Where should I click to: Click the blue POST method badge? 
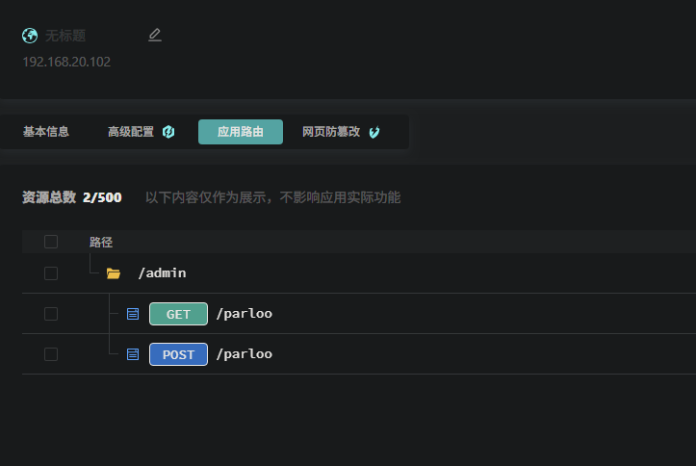click(x=178, y=354)
